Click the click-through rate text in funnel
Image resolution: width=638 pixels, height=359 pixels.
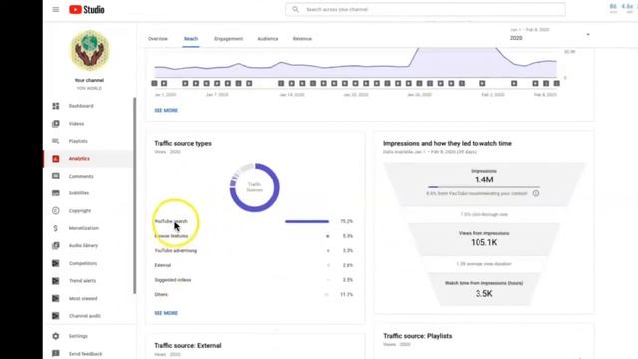[x=483, y=215]
